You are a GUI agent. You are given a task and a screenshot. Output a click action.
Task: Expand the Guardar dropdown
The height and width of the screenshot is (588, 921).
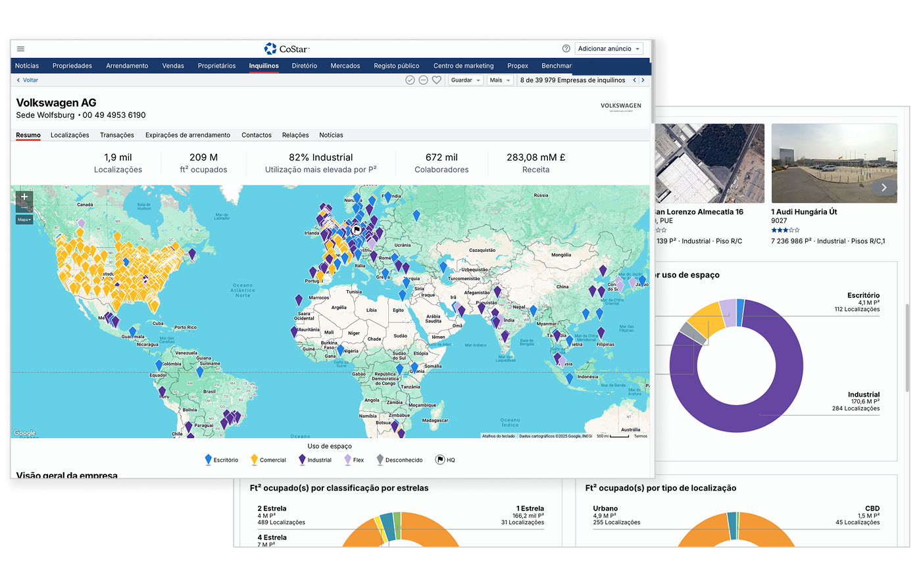coord(466,80)
